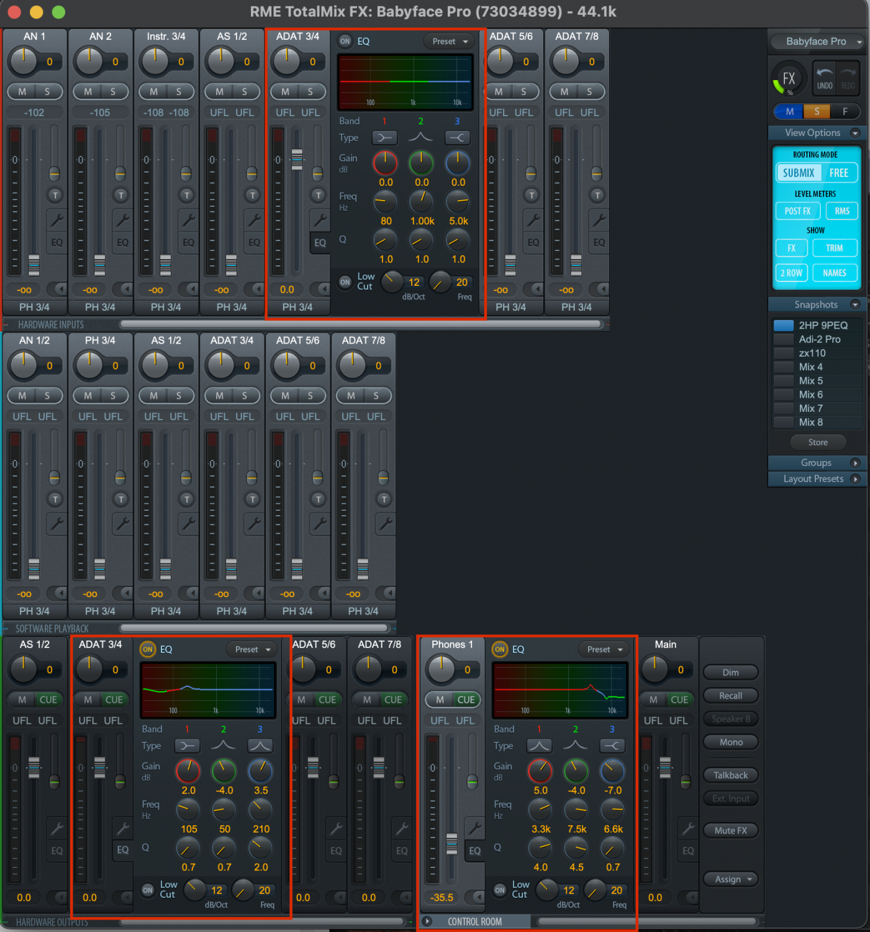Select Band 3 type icon in ADAT 3/4 output EQ
Viewport: 870px width, 932px height.
[260, 746]
